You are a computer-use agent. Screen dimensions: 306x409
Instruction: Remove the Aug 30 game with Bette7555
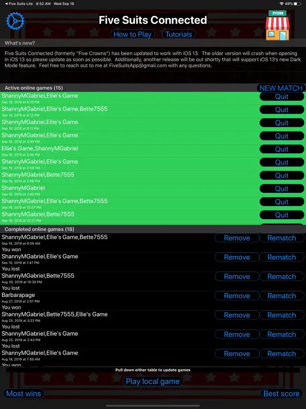coord(237,276)
